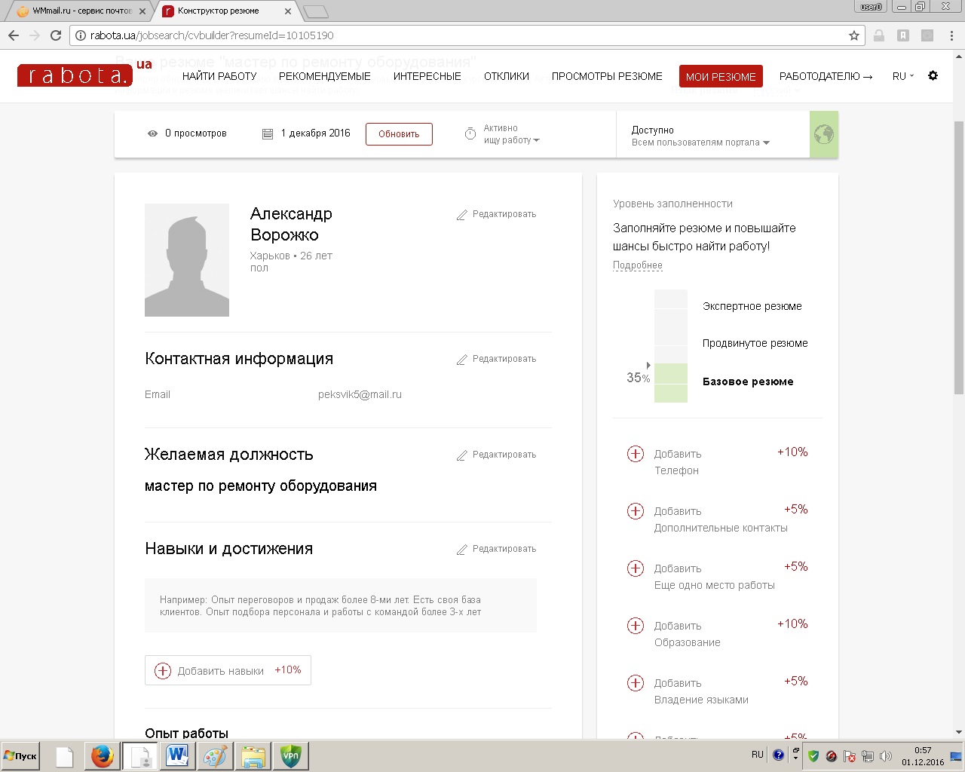
Task: Bookmark this page with the star
Action: [x=854, y=35]
